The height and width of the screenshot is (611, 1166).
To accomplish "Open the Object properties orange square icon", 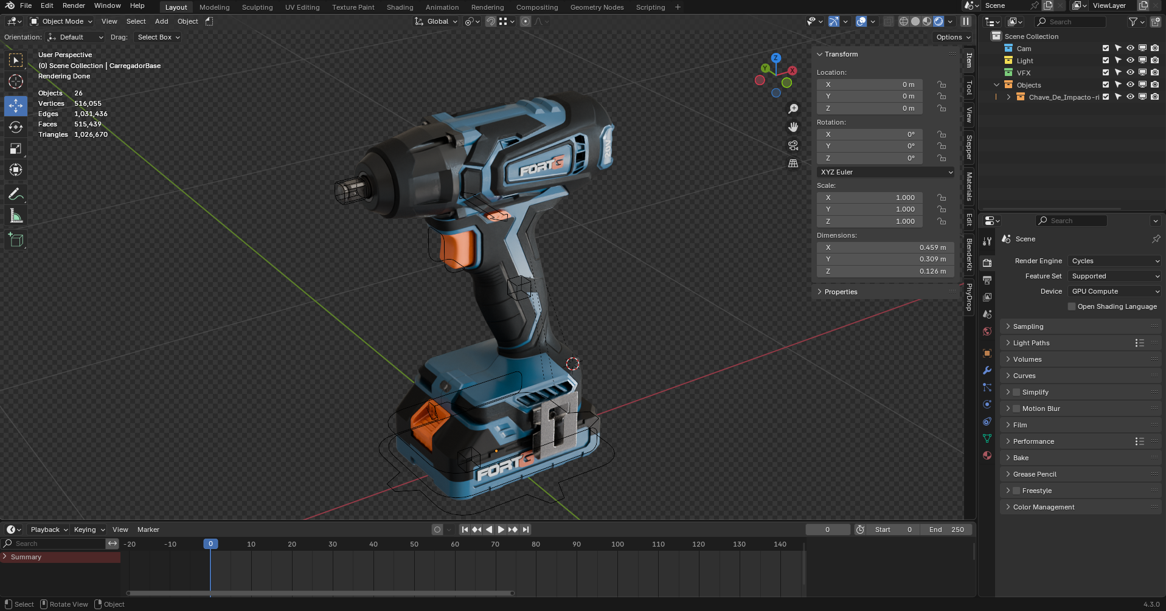I will click(987, 353).
